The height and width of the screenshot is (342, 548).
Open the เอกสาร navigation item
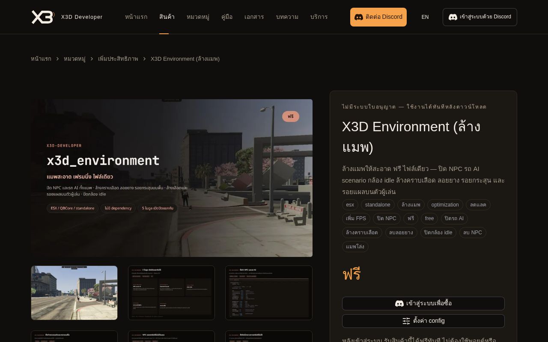(254, 17)
